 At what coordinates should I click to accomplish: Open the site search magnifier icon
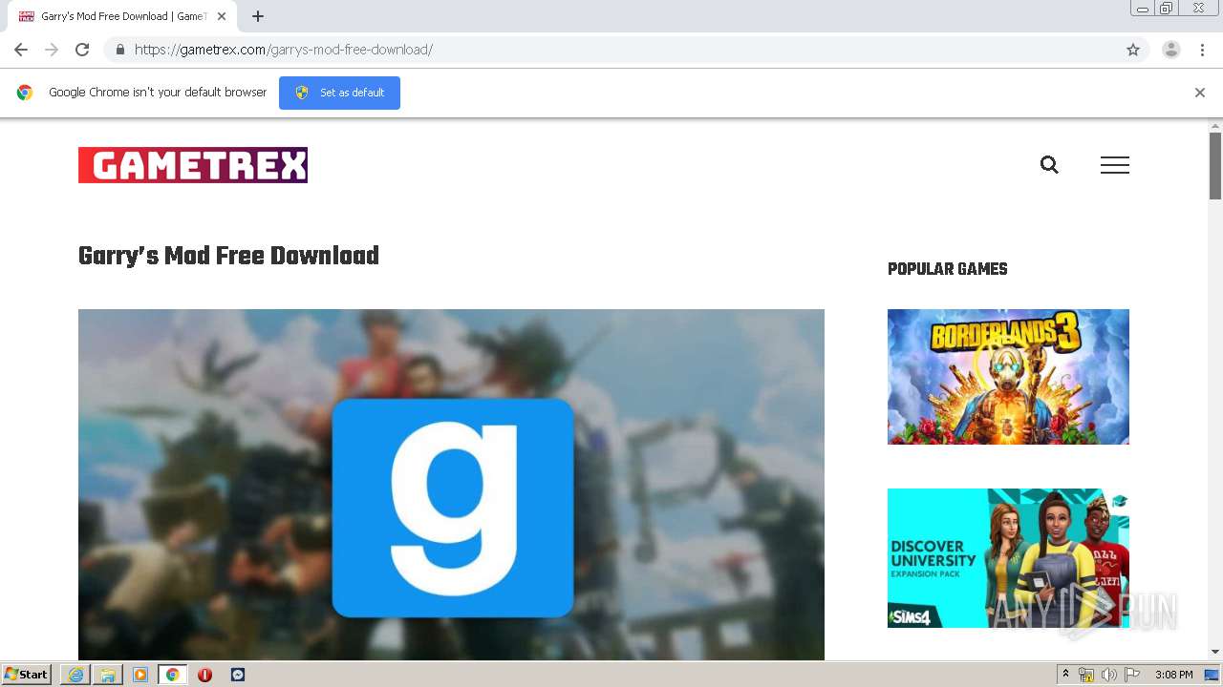tap(1049, 165)
